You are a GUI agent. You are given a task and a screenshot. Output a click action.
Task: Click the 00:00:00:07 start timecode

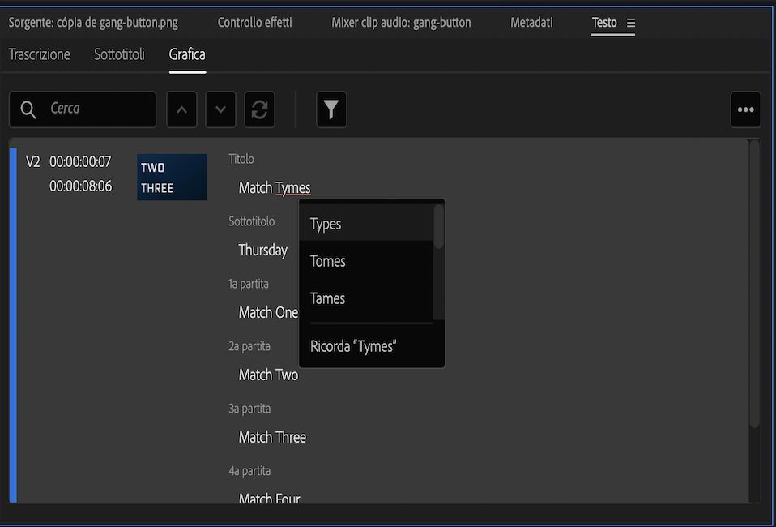(80, 162)
